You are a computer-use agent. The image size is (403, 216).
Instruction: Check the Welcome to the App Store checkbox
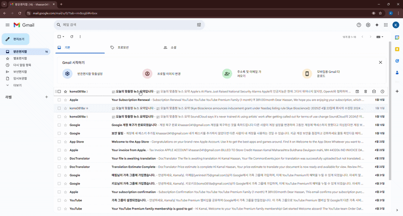(59, 142)
